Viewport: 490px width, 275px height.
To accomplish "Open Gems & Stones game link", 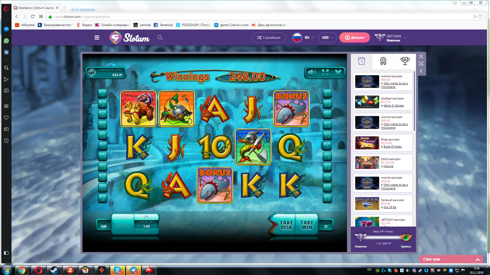I will pyautogui.click(x=393, y=106).
